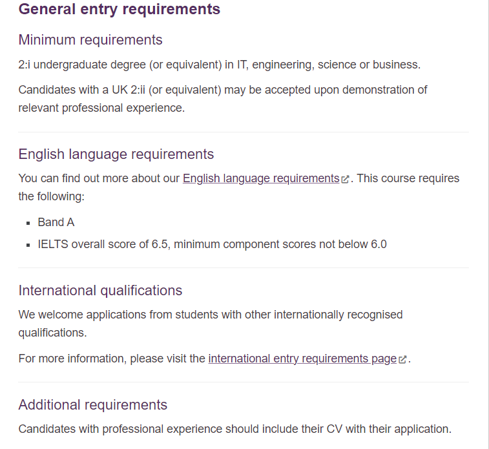Click the Additional requirements heading
The image size is (489, 449).
[93, 405]
